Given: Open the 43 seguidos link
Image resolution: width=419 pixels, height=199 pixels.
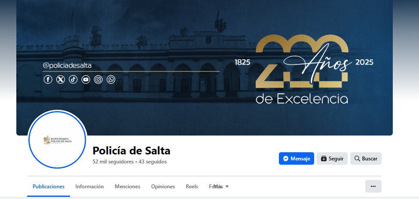Looking at the screenshot, I should pyautogui.click(x=153, y=162).
